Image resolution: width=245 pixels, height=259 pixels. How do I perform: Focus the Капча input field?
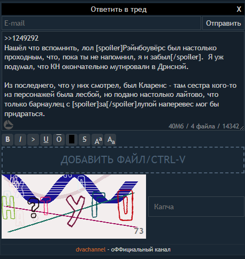pyautogui.click(x=196, y=207)
